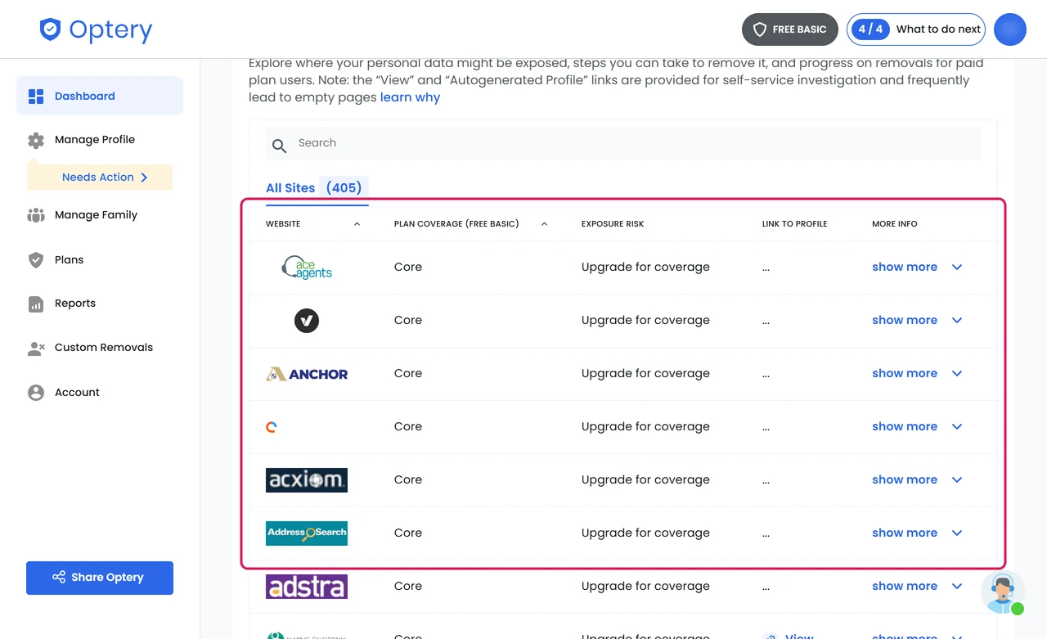Click the Custom Removals person icon
The width and height of the screenshot is (1047, 639).
coord(36,348)
